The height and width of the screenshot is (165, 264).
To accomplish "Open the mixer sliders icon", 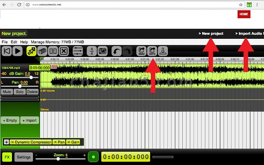I will point(78,51).
